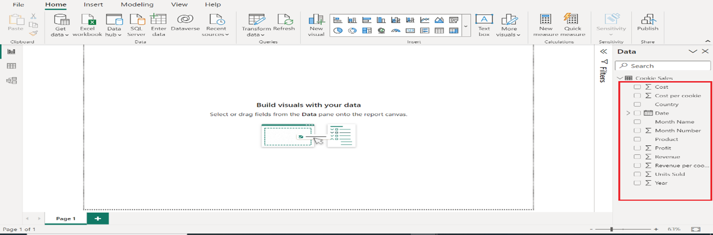Insert a New visual
Screen dimensions: 713x235
pos(316,25)
